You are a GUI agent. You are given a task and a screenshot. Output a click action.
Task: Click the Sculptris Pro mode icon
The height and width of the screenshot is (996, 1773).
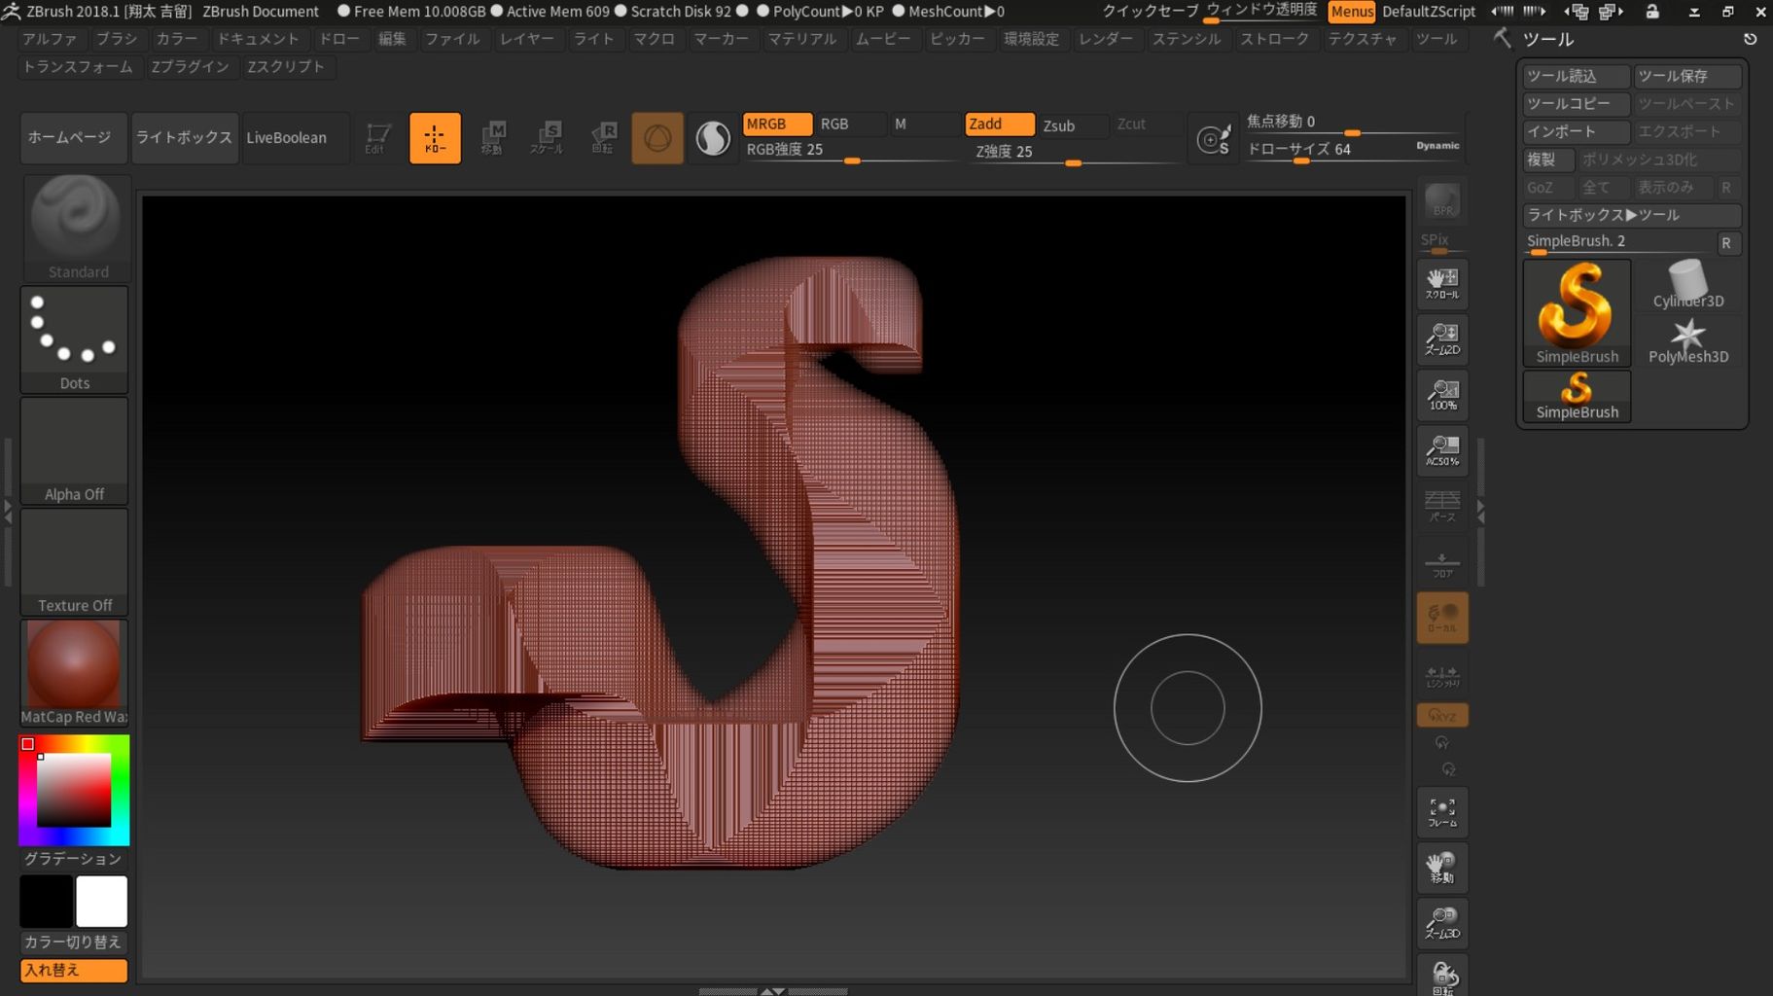pos(713,138)
